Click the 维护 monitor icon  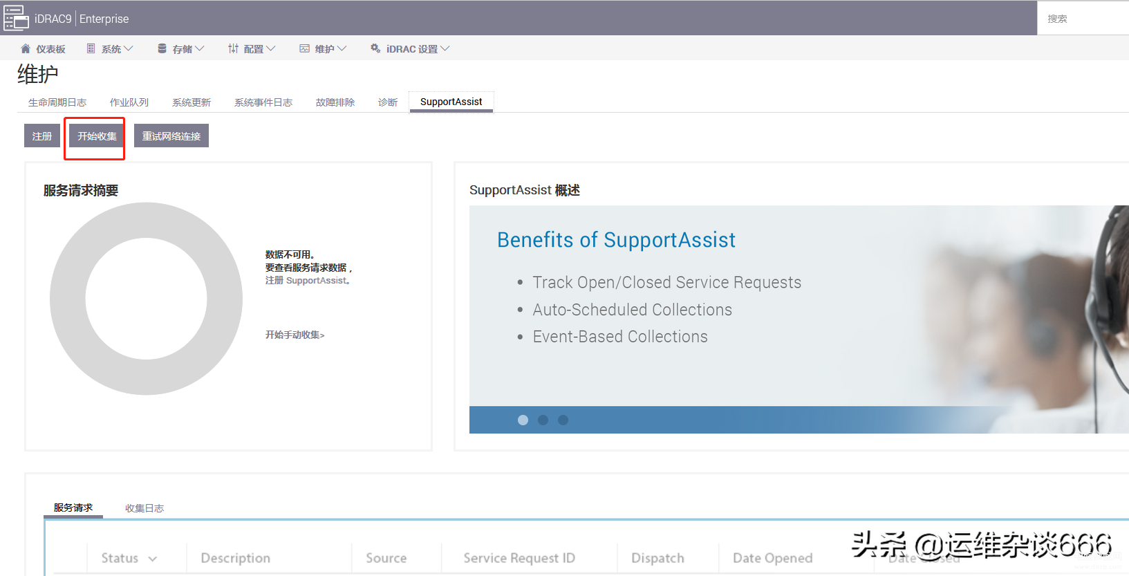(x=304, y=48)
